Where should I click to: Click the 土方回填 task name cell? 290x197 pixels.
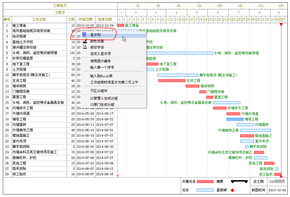(39, 69)
